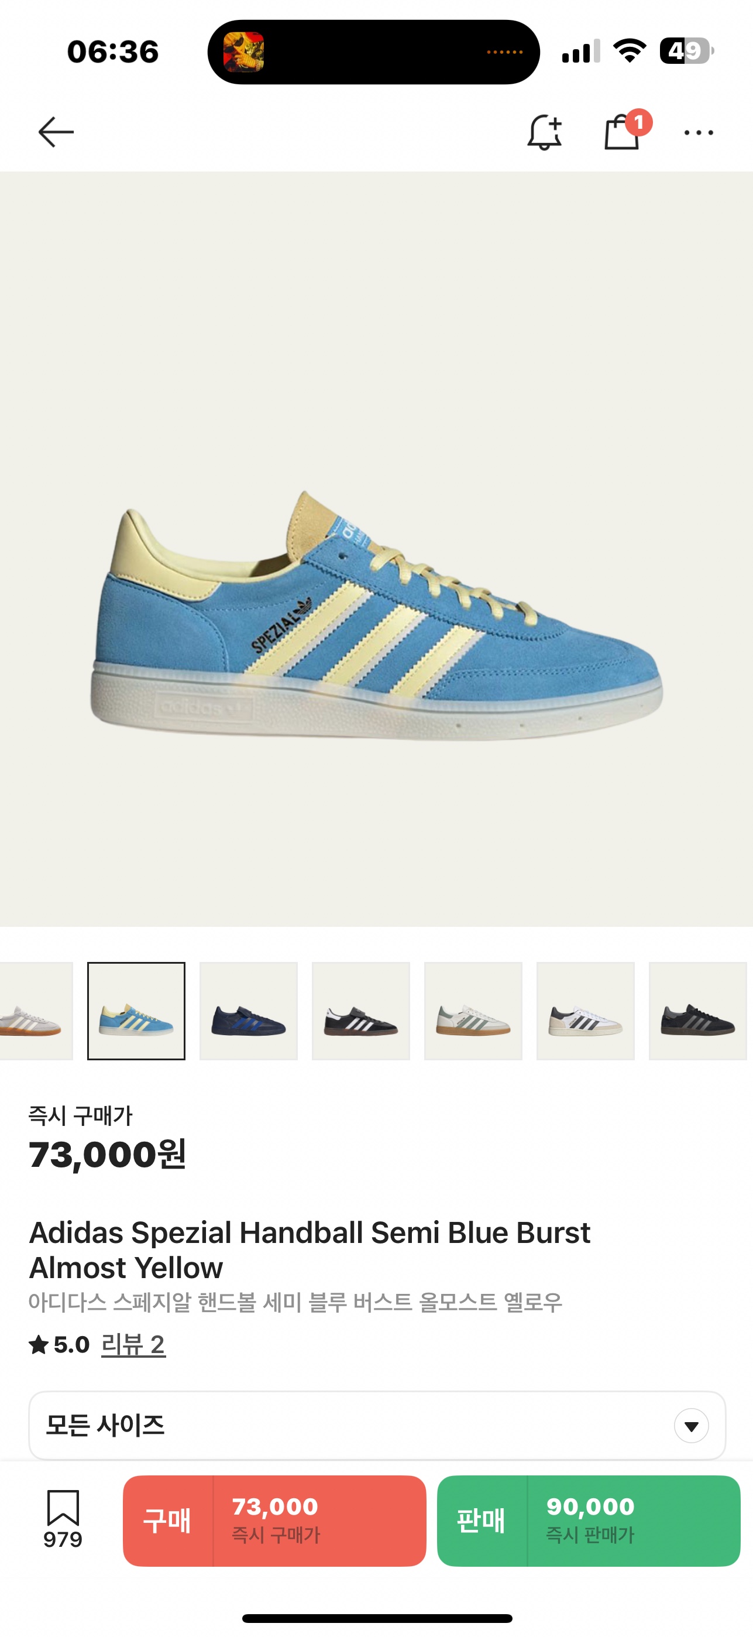
Task: Select the black with white stripes thumbnail
Action: [x=360, y=1011]
